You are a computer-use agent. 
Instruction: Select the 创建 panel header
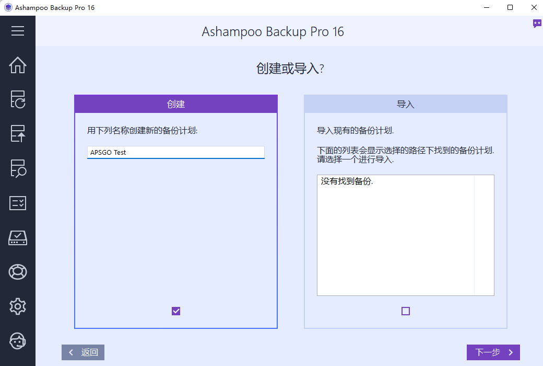click(x=176, y=104)
